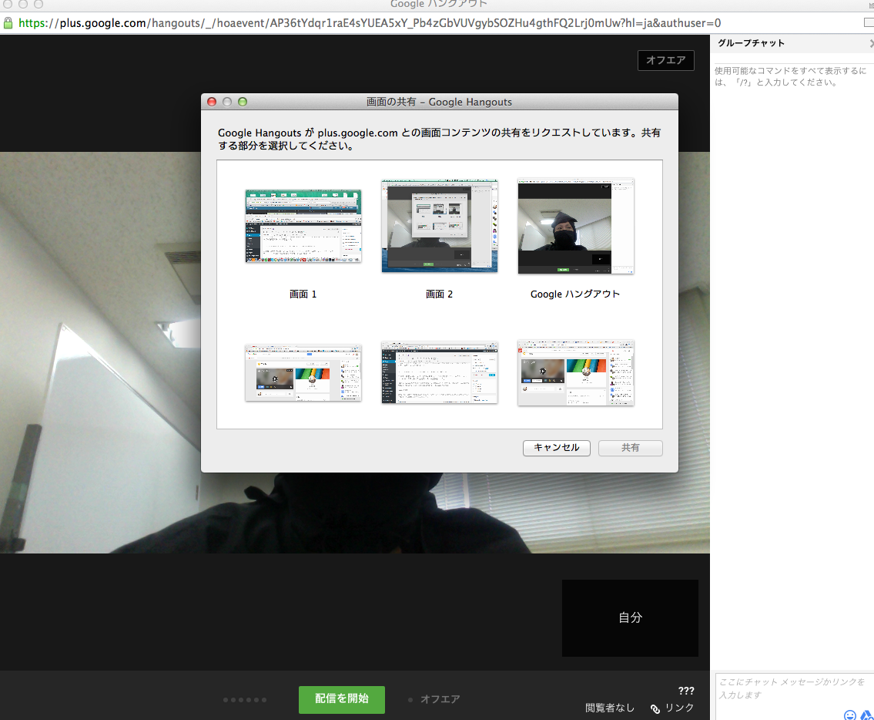Click the row of dots left of 配信を開始
Screen dimensions: 874x720
click(x=245, y=700)
